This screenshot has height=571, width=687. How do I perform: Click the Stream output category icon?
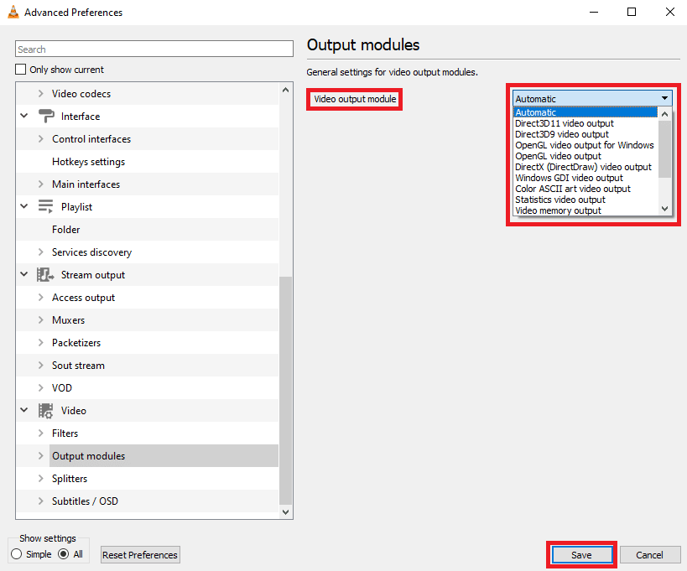click(45, 274)
